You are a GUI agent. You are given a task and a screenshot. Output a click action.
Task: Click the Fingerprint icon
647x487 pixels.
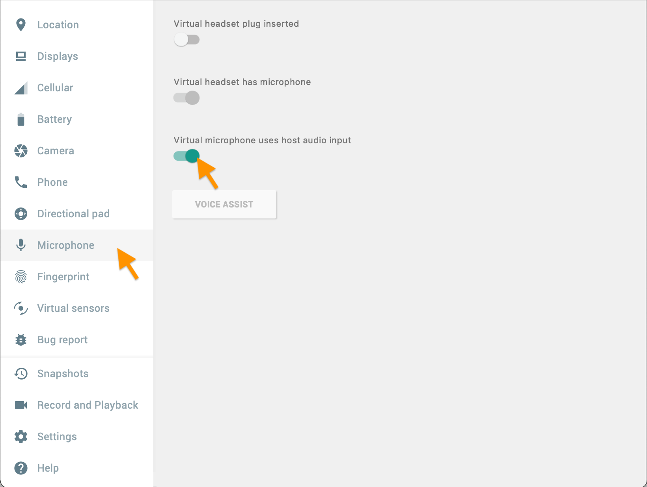(21, 277)
